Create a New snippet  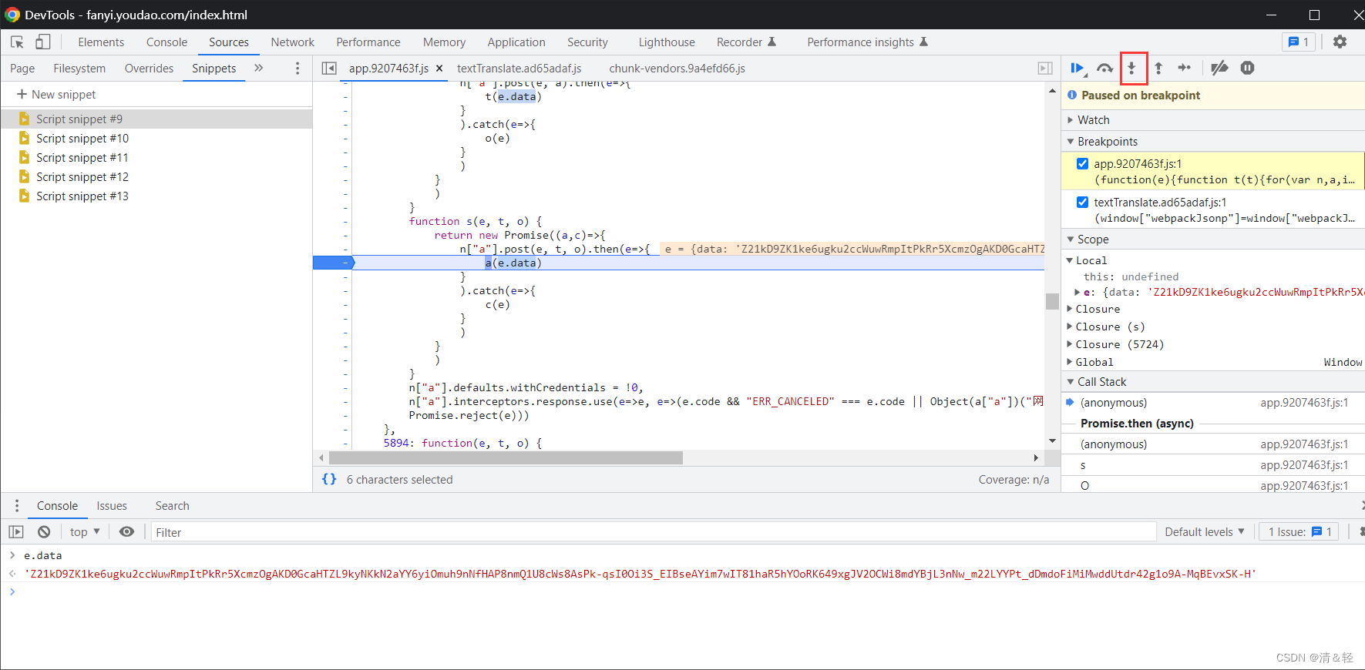(x=56, y=94)
